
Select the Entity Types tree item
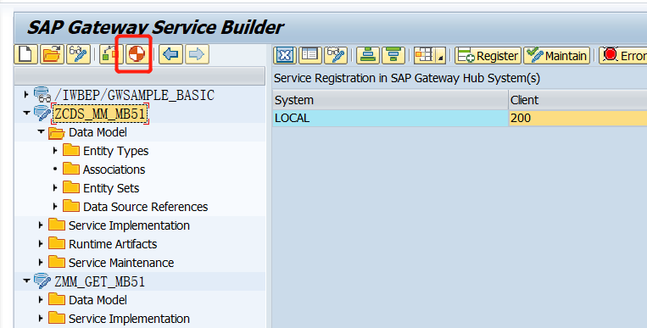coord(115,151)
